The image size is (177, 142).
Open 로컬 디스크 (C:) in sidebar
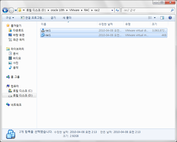(x=22, y=91)
